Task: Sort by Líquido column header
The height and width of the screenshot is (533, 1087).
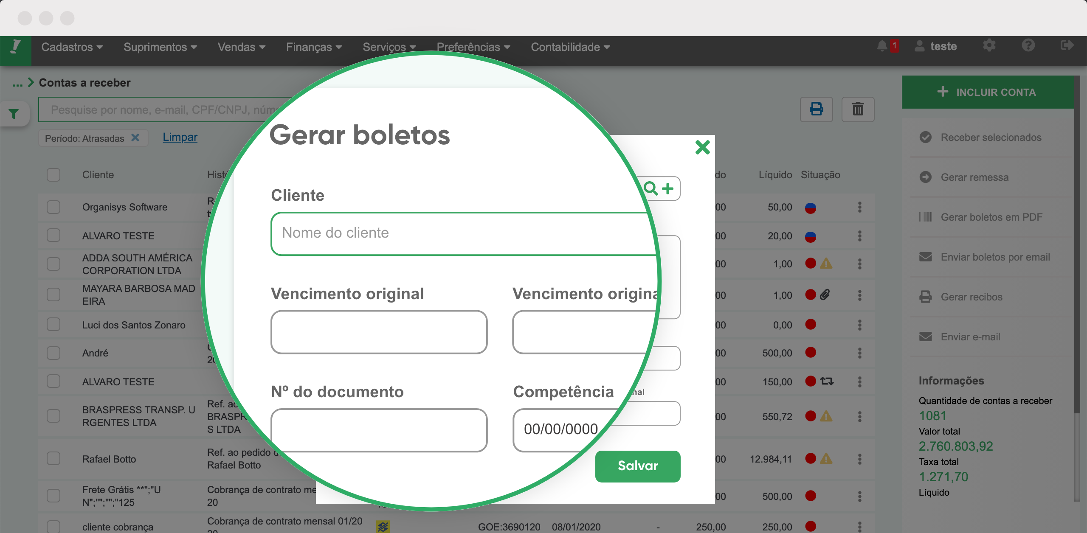Action: pos(775,175)
